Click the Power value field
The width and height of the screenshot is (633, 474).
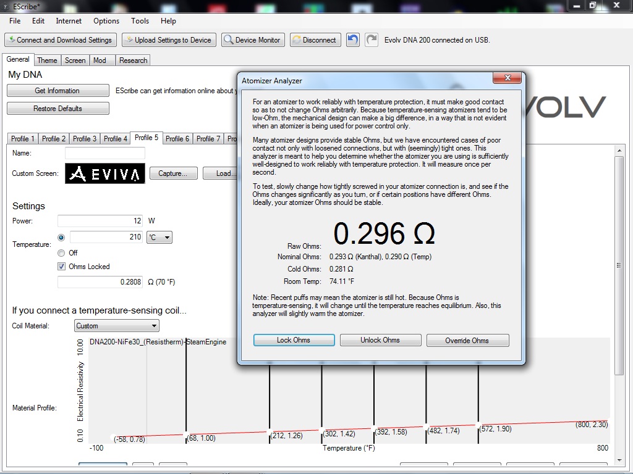[100, 221]
